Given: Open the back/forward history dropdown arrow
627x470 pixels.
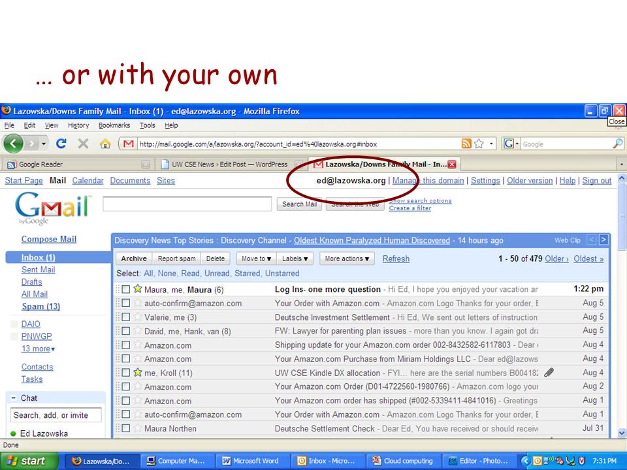Looking at the screenshot, I should coord(44,143).
